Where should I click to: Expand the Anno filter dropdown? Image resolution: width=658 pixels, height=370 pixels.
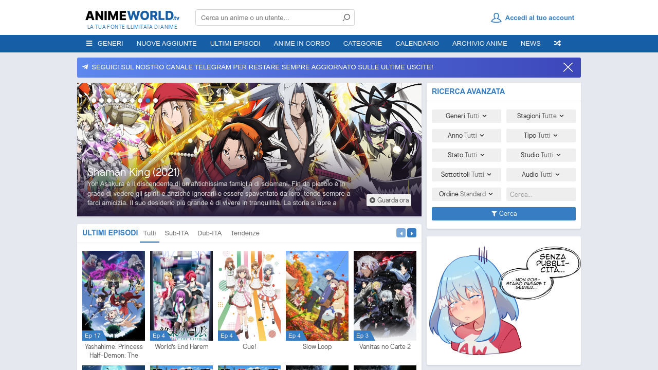pyautogui.click(x=466, y=136)
